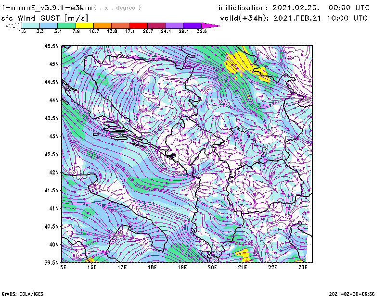Pick the lavender 24.4–28.4 legend swatch
The height and width of the screenshot is (297, 385).
(x=174, y=25)
